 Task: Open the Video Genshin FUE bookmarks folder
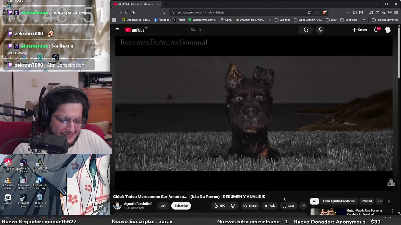[308, 20]
